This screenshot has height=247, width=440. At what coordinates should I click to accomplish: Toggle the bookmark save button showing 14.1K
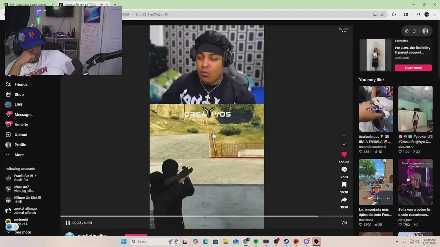[344, 185]
